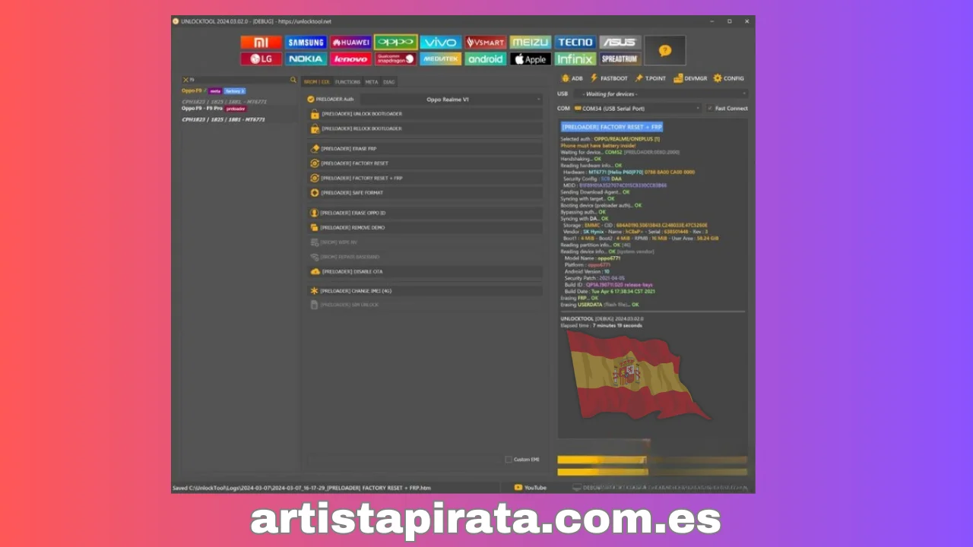Click the search magnifier icon
This screenshot has width=973, height=547.
[x=293, y=79]
